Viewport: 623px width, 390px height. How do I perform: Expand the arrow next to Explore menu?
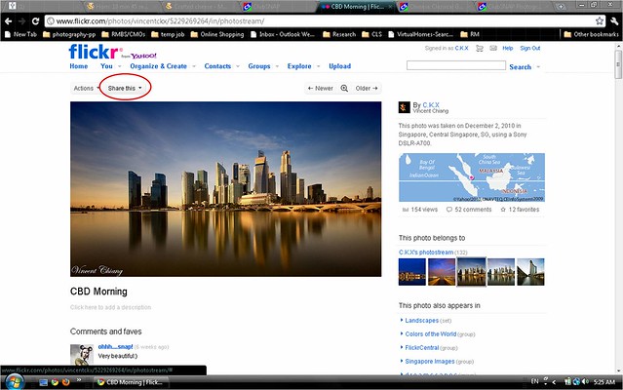319,66
